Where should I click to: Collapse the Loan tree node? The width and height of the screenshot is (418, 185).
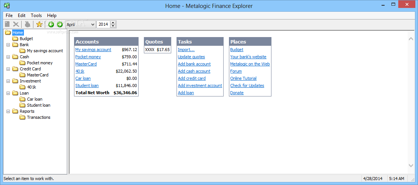pos(8,93)
